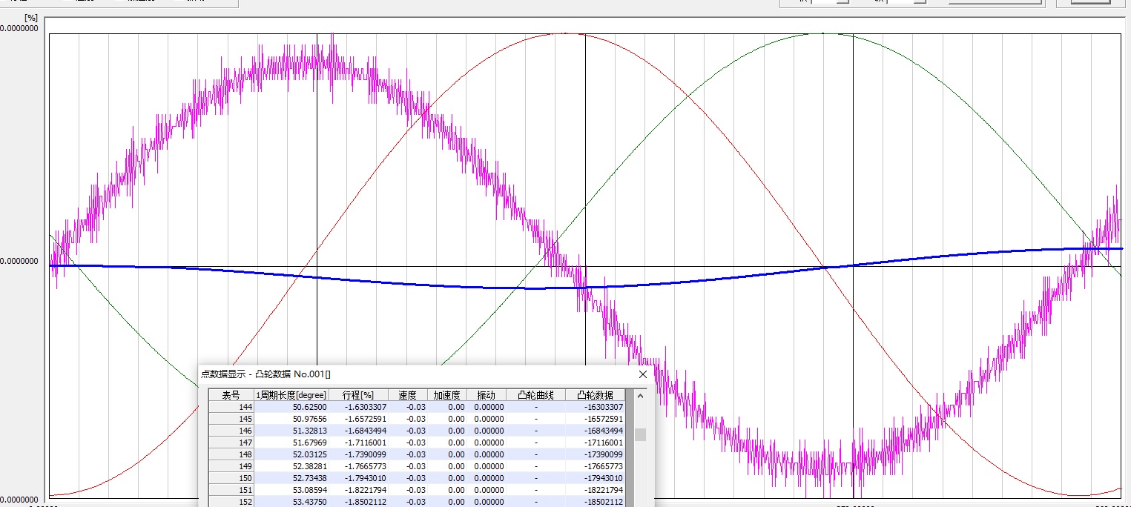Viewport: 1131px width, 507px height.
Task: Select table row number 144
Action: coord(231,407)
